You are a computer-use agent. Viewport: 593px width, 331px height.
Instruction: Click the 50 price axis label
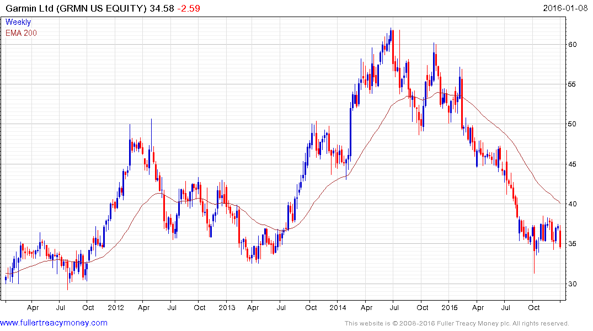tap(573, 124)
